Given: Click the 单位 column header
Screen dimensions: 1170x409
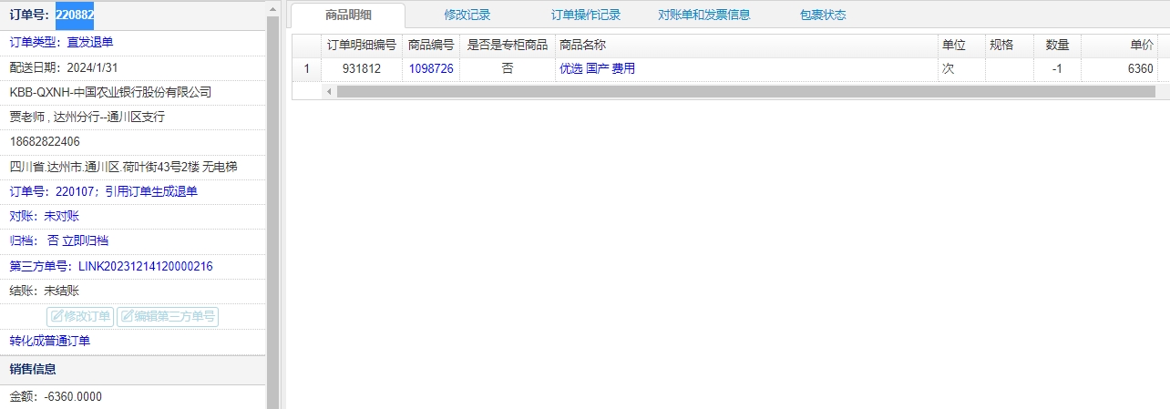Looking at the screenshot, I should coord(961,45).
